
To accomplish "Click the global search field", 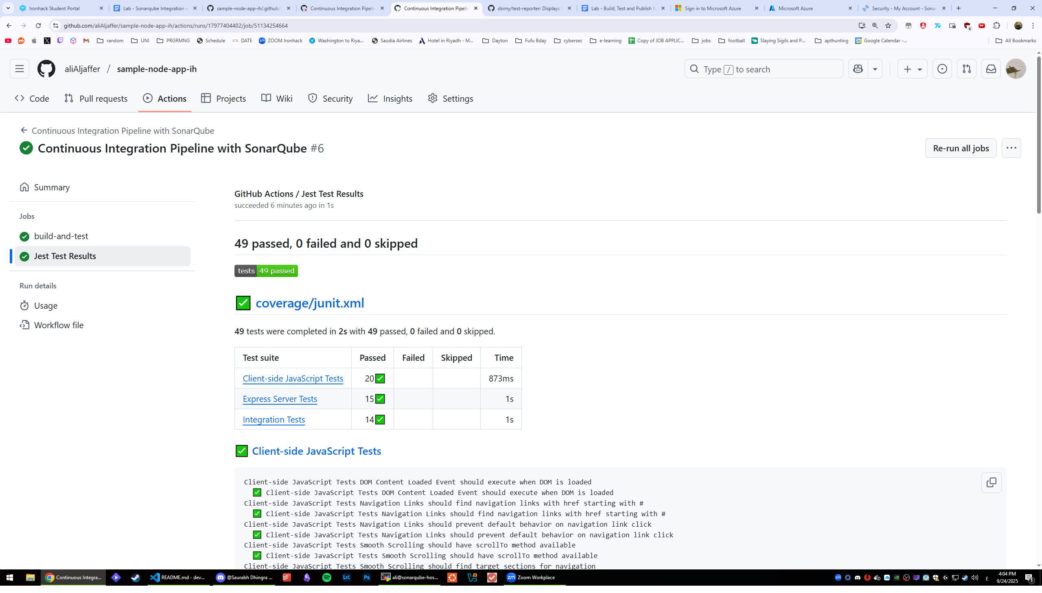I will 763,68.
